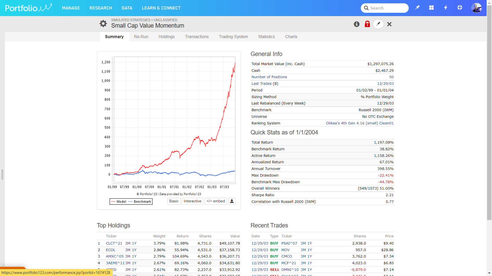Open the grid apps icon in top bar
492x276 pixels.
click(x=432, y=8)
